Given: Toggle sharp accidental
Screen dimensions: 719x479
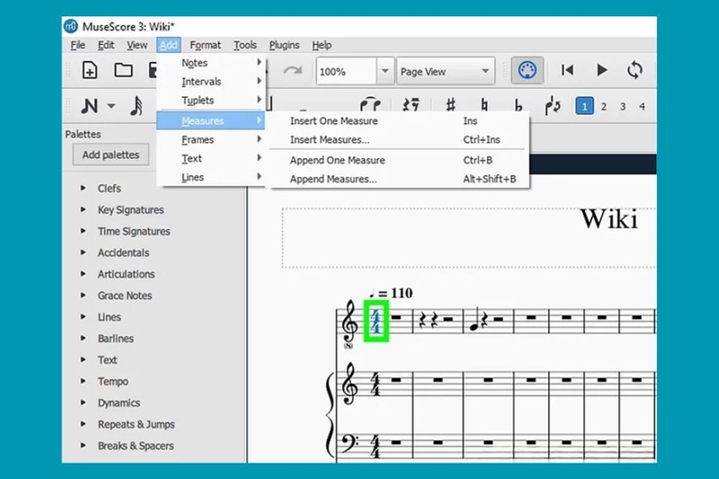Looking at the screenshot, I should (451, 105).
